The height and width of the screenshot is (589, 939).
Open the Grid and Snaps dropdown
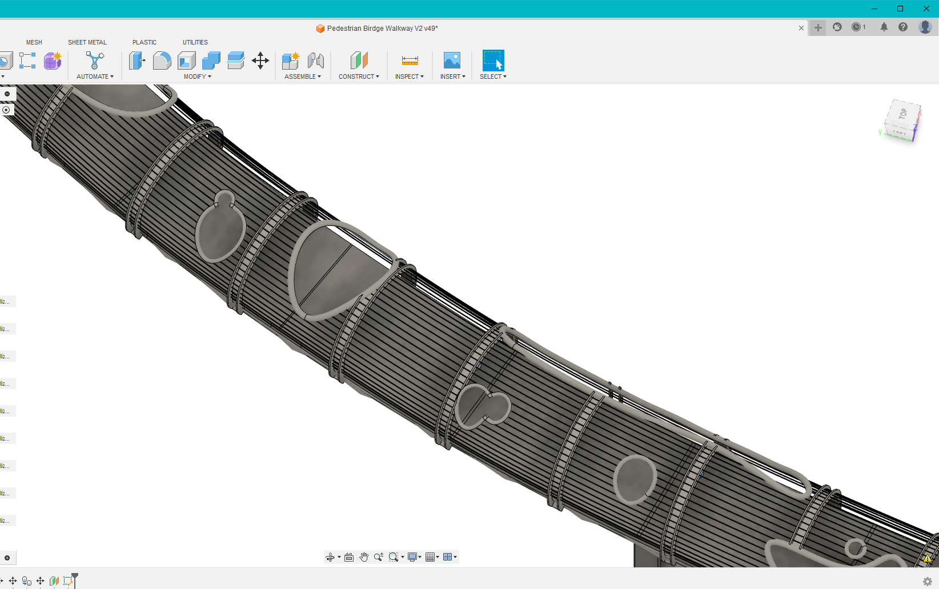438,556
